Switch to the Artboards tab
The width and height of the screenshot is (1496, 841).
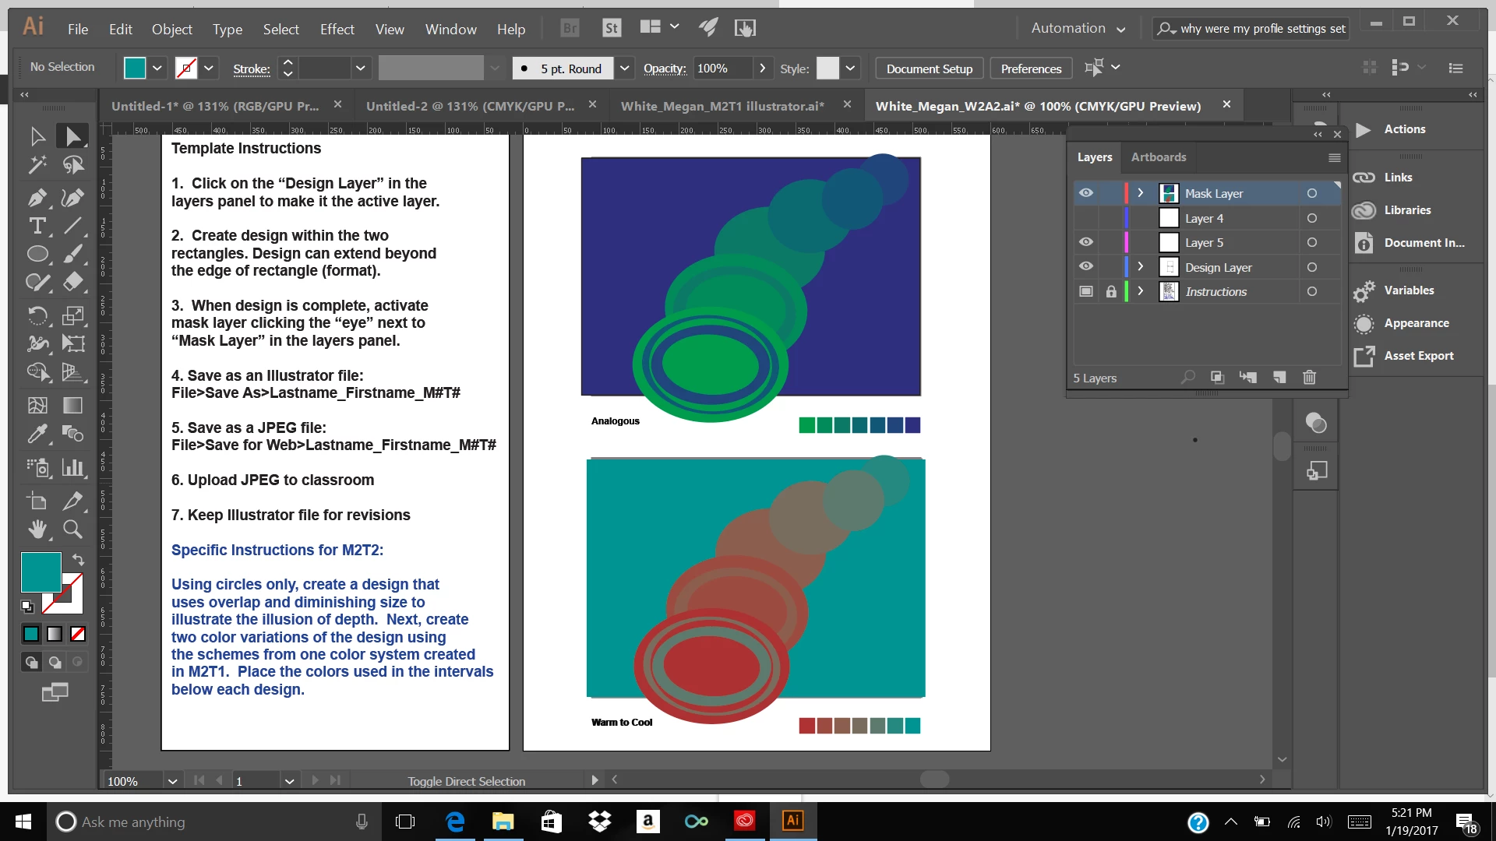1158,157
